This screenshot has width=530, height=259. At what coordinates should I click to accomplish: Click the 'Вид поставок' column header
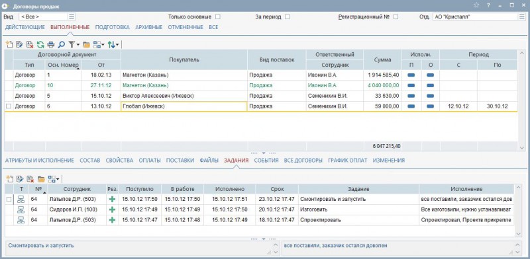tap(277, 59)
